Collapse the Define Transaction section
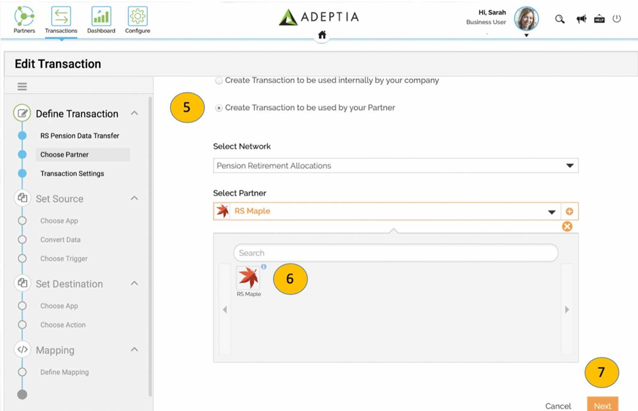This screenshot has width=638, height=411. point(134,113)
